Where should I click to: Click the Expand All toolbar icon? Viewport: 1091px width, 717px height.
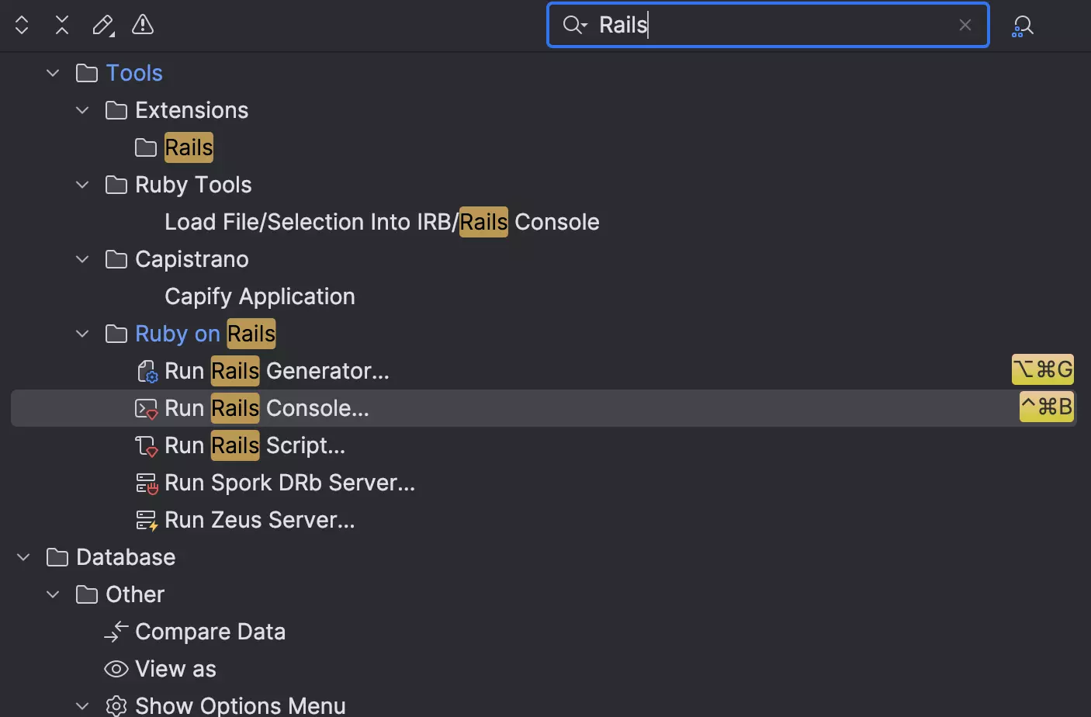click(22, 25)
